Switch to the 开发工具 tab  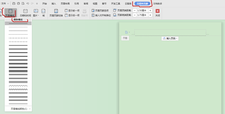tap(116, 4)
